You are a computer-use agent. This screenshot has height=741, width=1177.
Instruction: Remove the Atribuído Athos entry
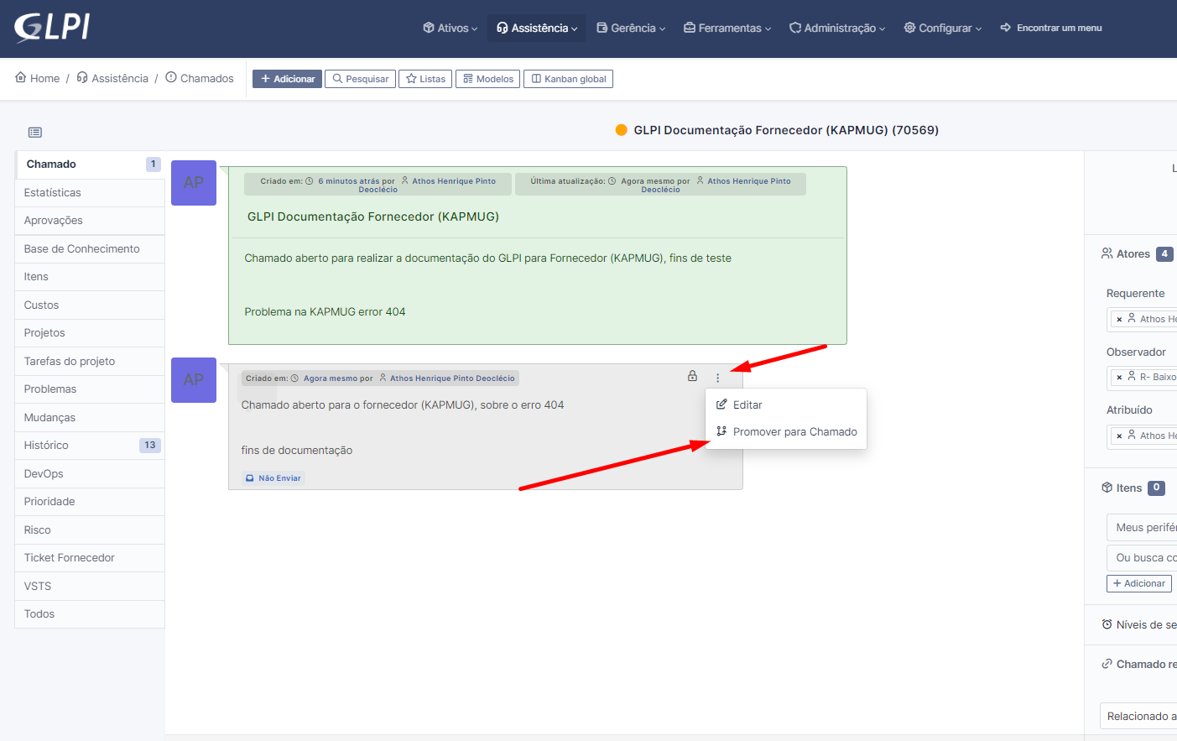click(x=1119, y=436)
